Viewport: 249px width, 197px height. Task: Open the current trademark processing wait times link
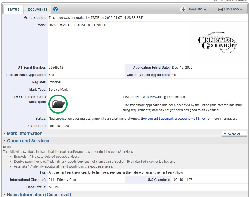pyautogui.click(x=173, y=119)
